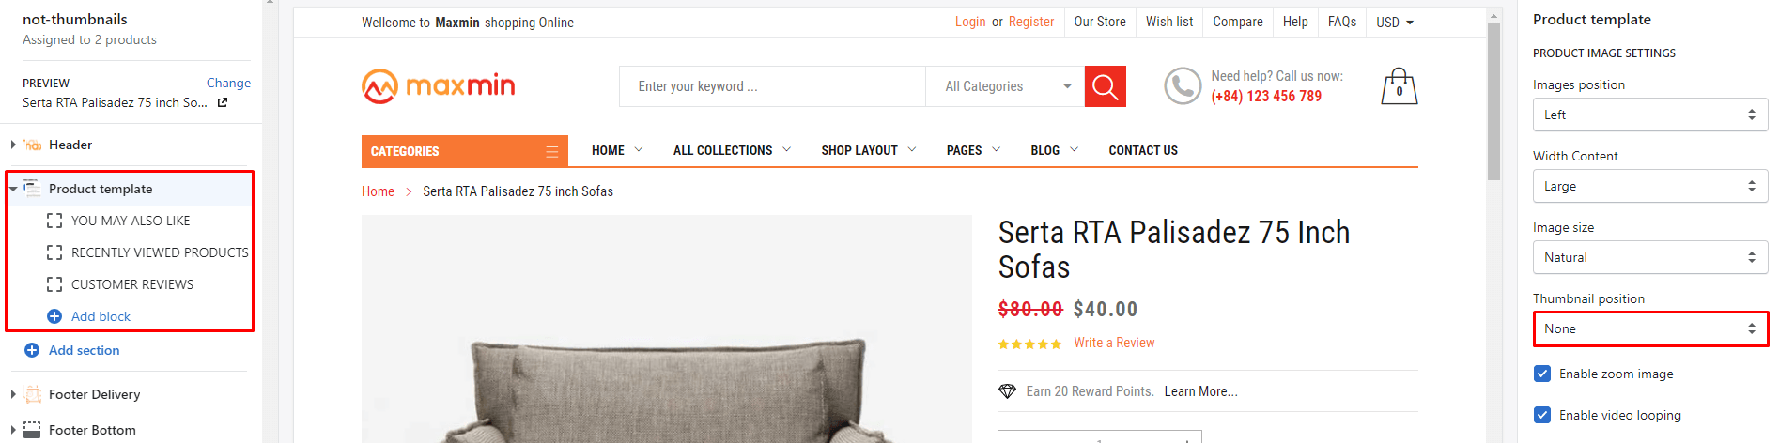Open the All Categories search dropdown
The width and height of the screenshot is (1779, 443).
1005,86
